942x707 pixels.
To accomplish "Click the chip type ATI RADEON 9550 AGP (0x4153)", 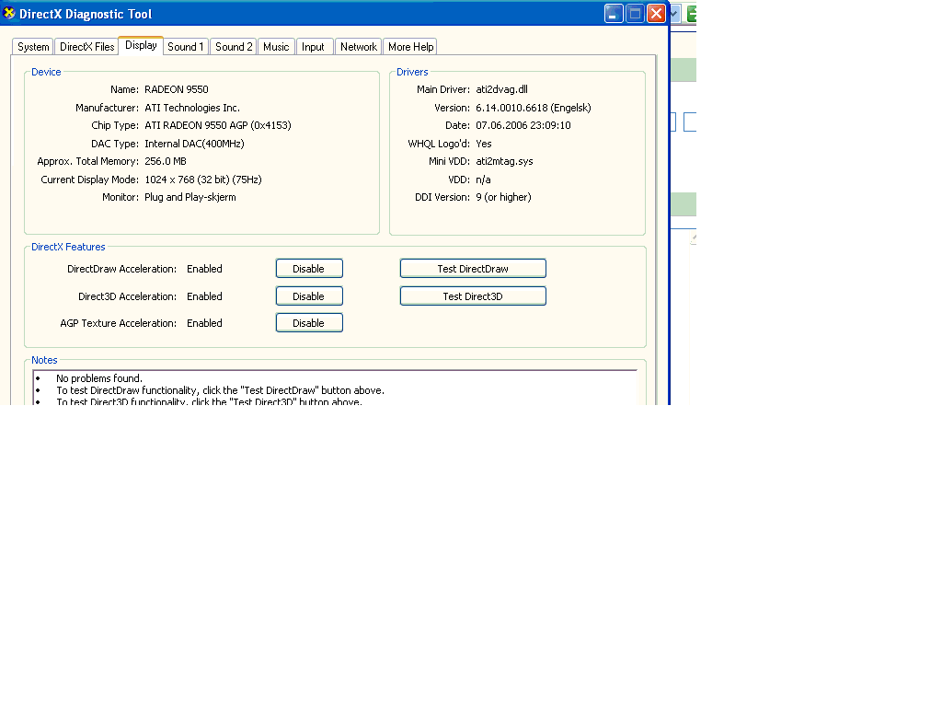I will coord(218,125).
